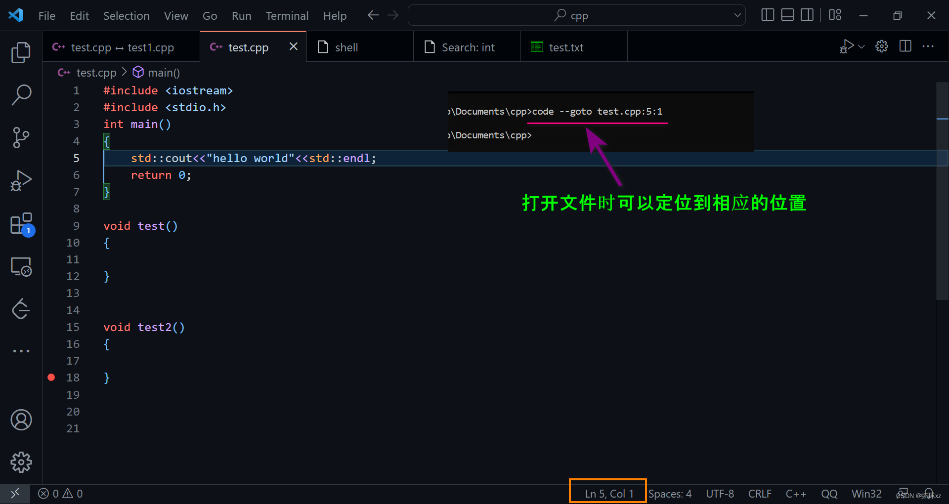Viewport: 949px width, 504px height.
Task: Click the #include <iostream> line
Action: 168,90
